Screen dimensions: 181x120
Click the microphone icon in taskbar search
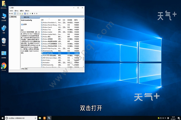pyautogui.click(x=35, y=118)
